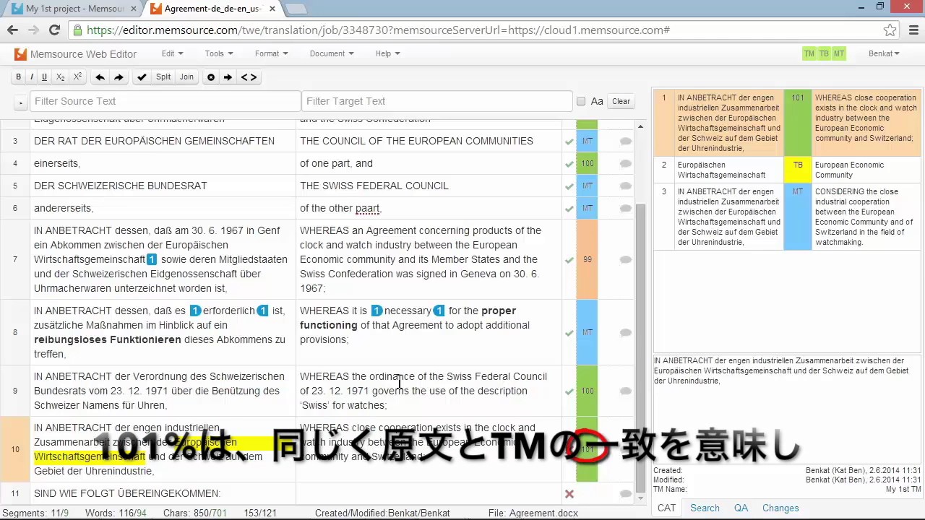Click target of segment 6 'of the other paart'
The width and height of the screenshot is (925, 520).
point(340,208)
